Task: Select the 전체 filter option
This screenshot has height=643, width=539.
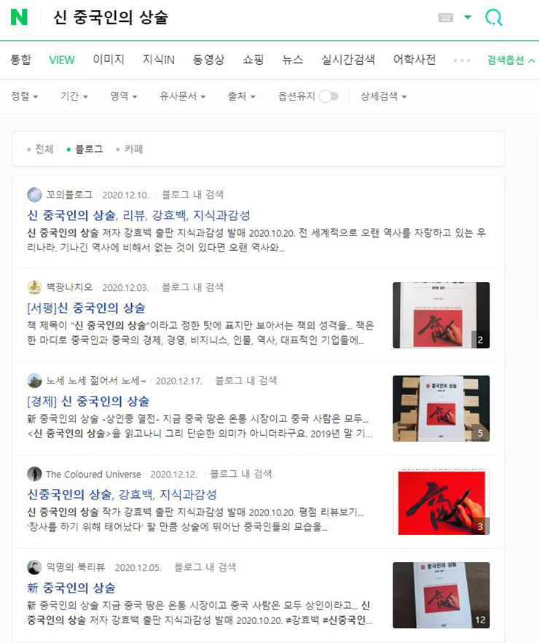Action: point(40,149)
